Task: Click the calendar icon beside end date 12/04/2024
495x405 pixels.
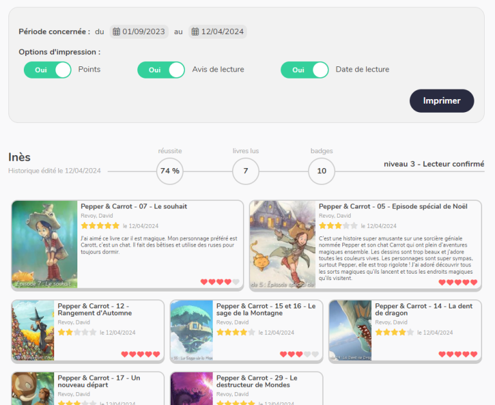Action: coord(195,32)
